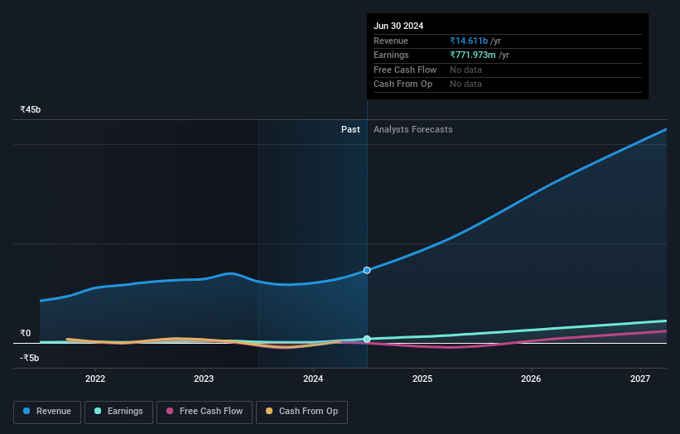This screenshot has height=434, width=680.
Task: Click the ₹14.611b revenue value
Action: pyautogui.click(x=469, y=41)
